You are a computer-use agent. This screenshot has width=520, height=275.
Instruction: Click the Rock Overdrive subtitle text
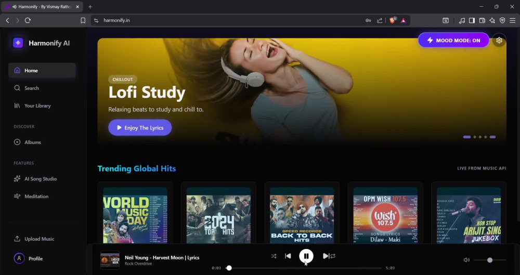click(138, 264)
